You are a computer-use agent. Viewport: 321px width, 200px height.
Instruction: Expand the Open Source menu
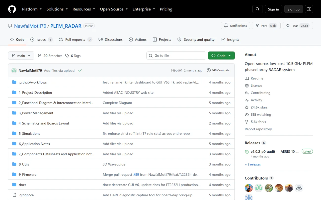click(x=114, y=9)
